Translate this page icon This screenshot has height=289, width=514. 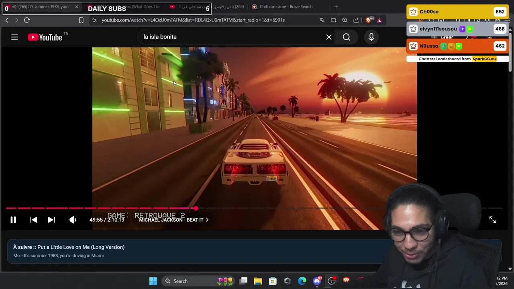click(x=322, y=20)
